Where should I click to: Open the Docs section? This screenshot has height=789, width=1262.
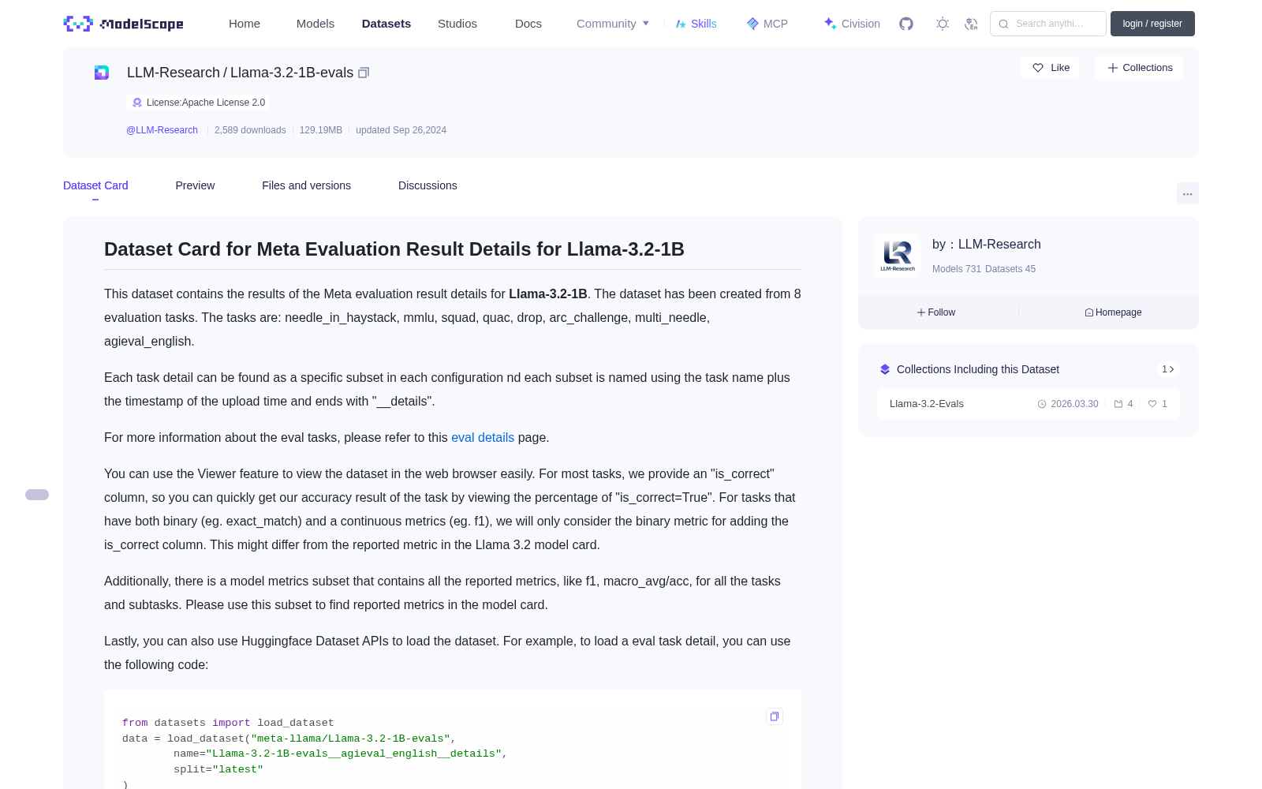528,24
